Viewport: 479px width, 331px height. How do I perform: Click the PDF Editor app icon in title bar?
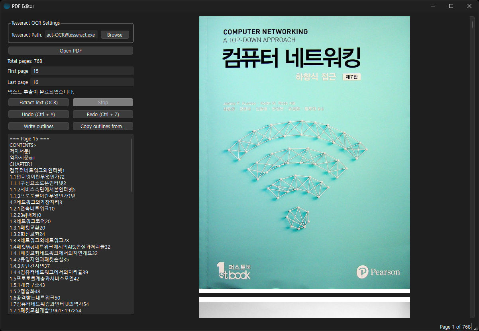tap(7, 6)
